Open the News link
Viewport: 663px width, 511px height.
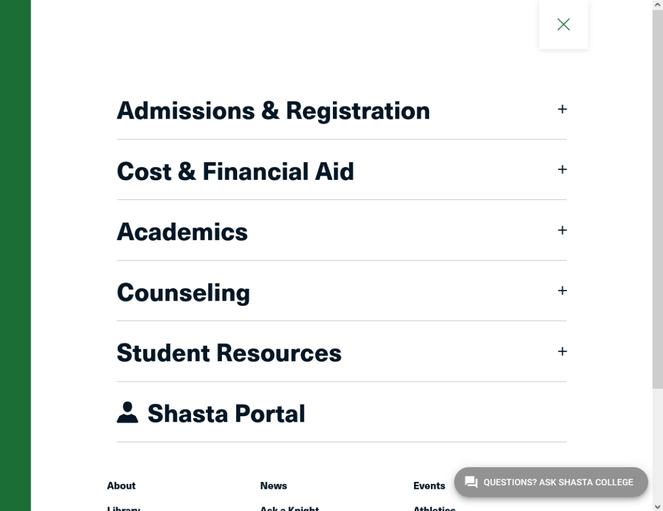[x=273, y=486]
